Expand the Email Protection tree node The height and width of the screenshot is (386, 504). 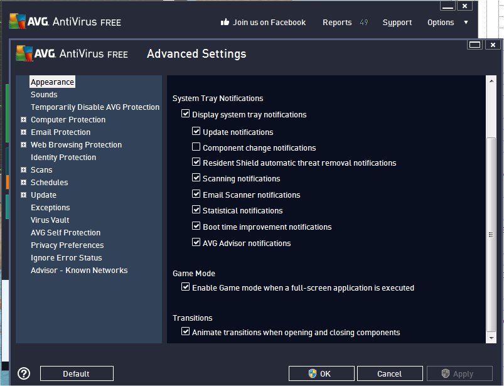[23, 132]
